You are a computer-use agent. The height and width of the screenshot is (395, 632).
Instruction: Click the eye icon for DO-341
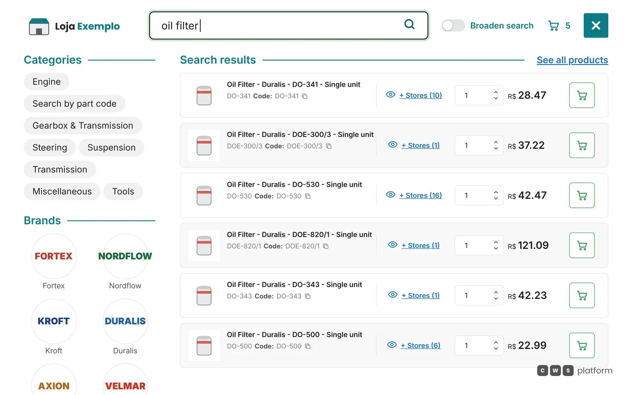point(391,95)
